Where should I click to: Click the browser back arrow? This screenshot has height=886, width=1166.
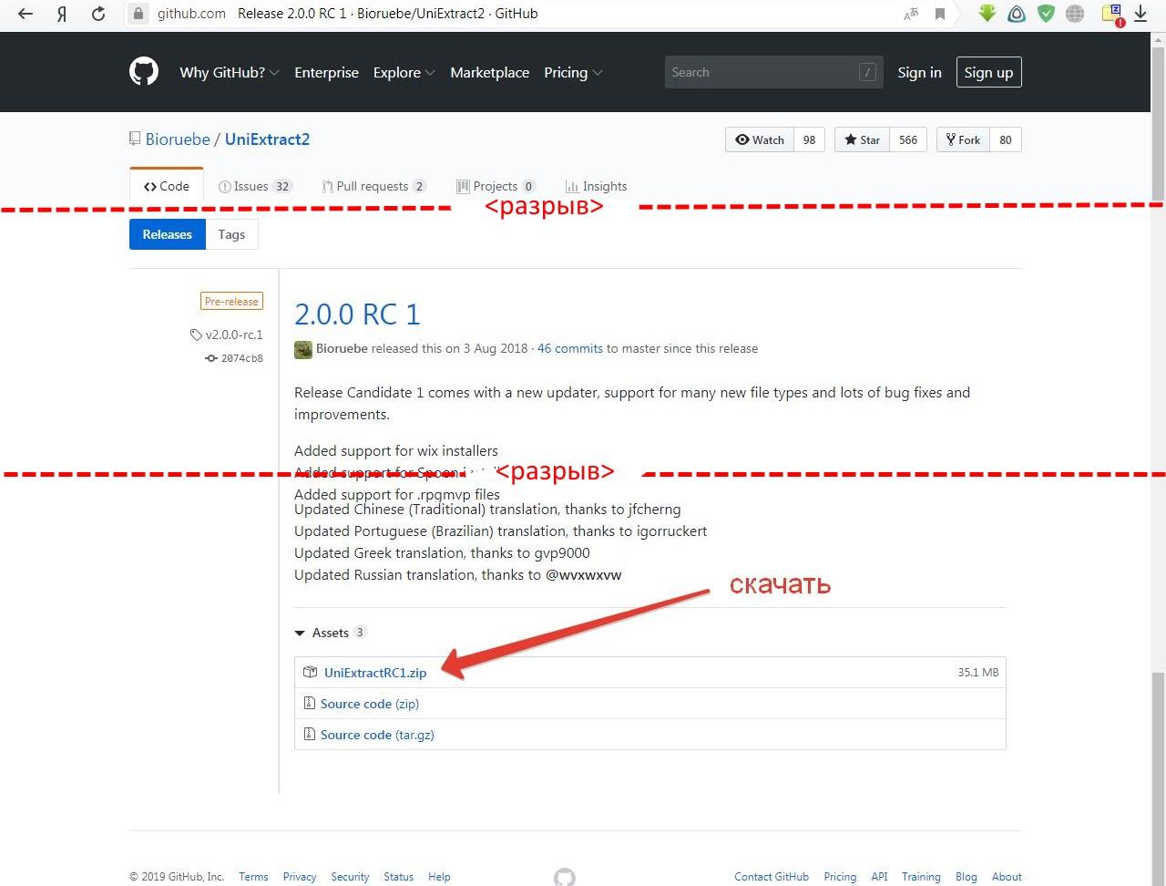pos(26,14)
